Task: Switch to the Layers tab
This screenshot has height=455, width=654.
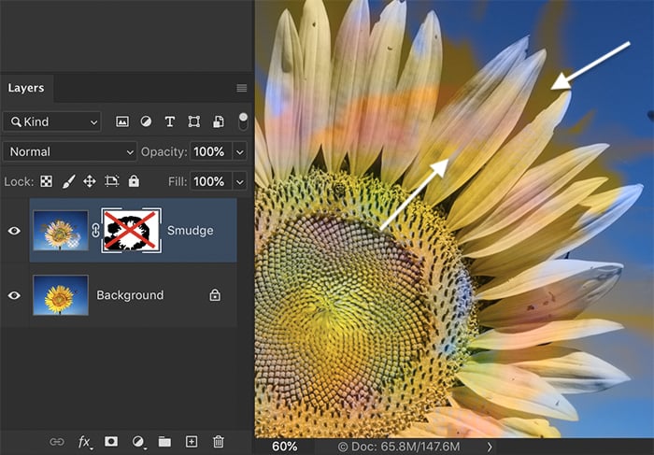Action: pos(26,88)
